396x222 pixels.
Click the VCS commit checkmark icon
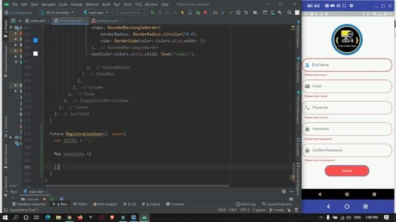(231, 12)
